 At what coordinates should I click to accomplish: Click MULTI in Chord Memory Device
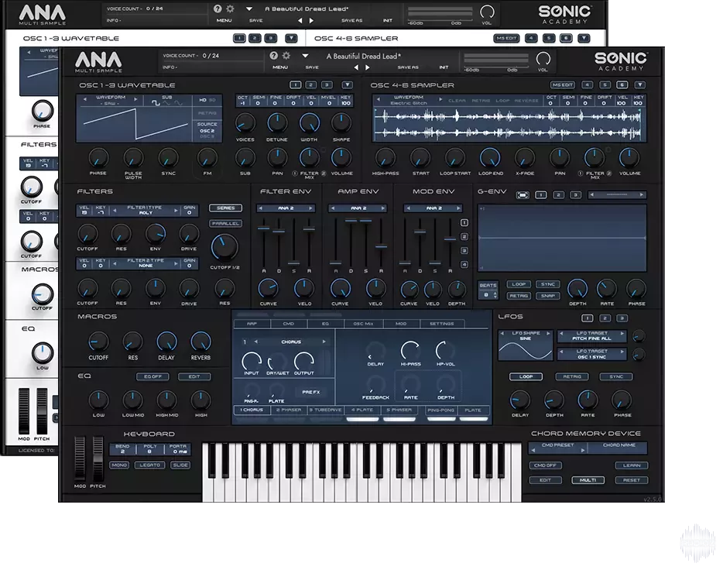pyautogui.click(x=588, y=480)
